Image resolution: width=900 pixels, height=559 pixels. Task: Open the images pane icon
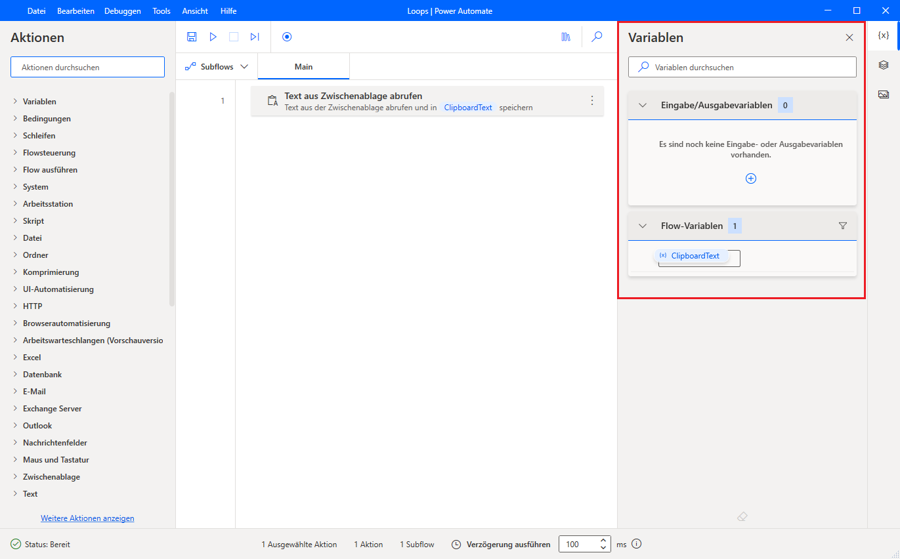884,94
